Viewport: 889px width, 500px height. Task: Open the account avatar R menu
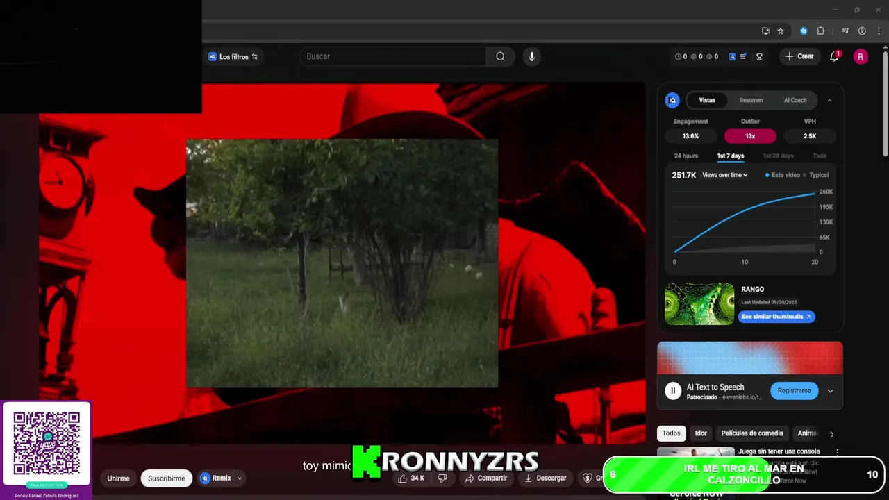pyautogui.click(x=861, y=56)
